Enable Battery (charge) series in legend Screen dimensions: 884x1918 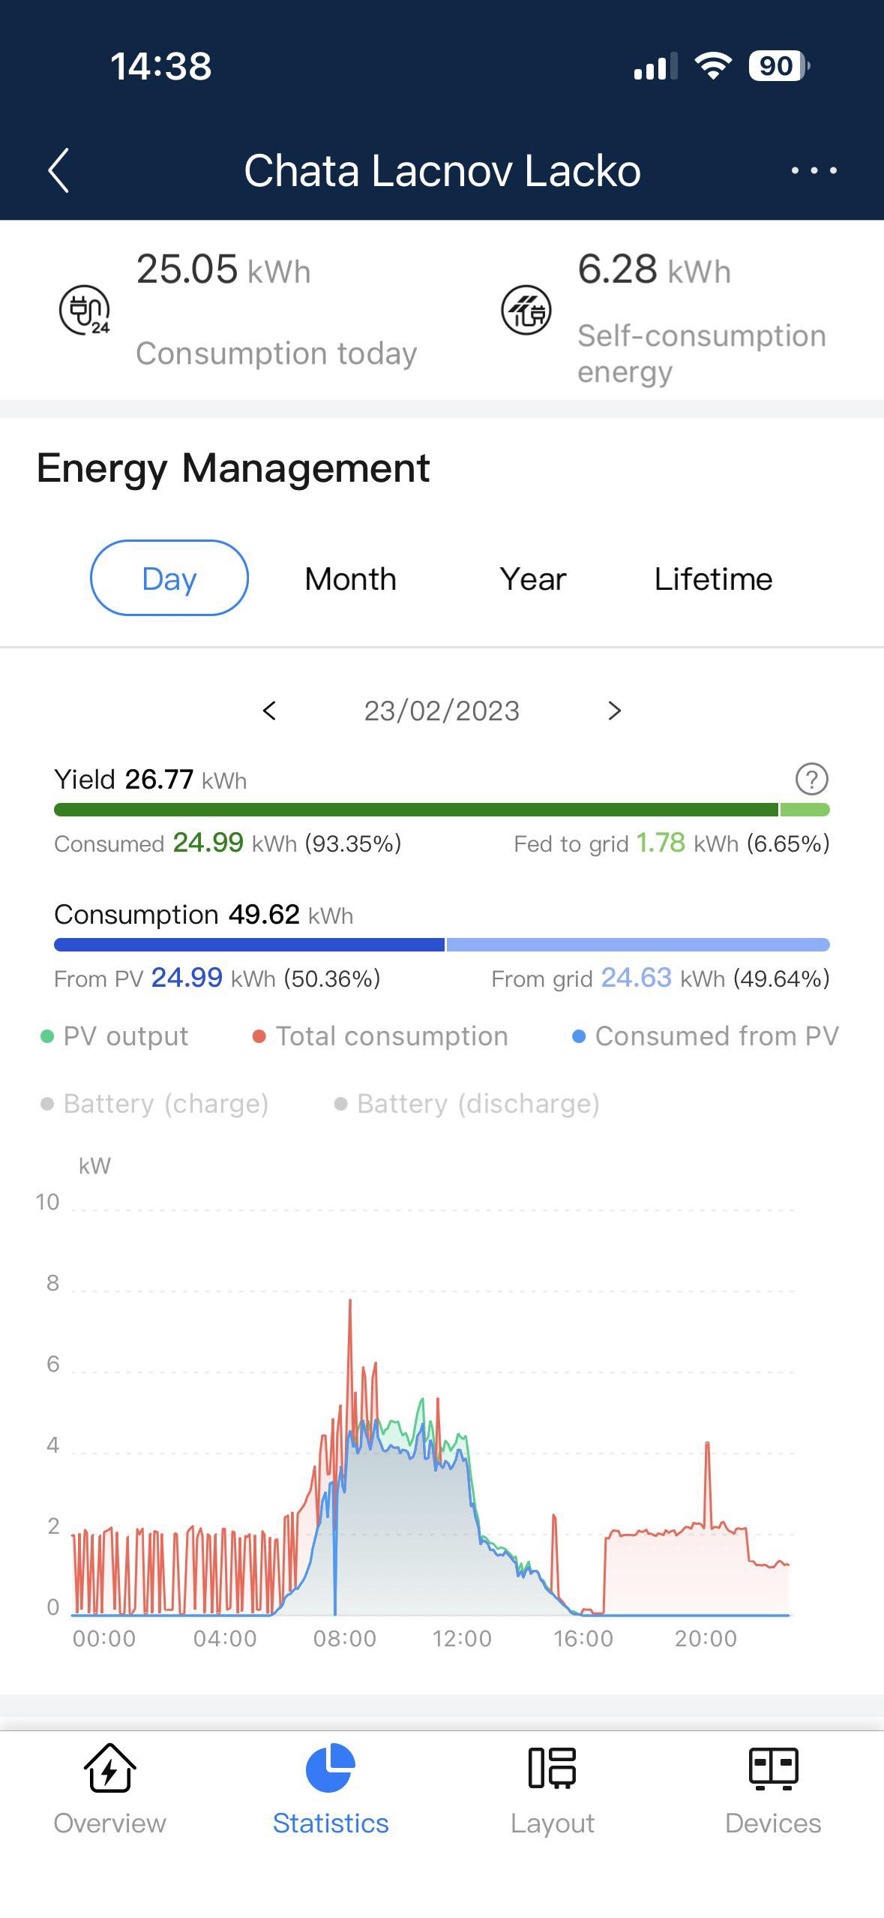click(x=154, y=1104)
